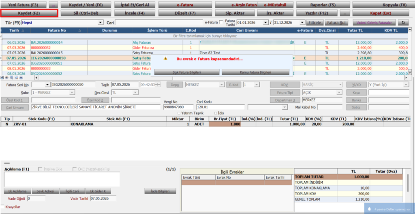The height and width of the screenshot is (214, 415).
Task: Open the Depo MERKEZ dropdown
Action: click(x=222, y=85)
